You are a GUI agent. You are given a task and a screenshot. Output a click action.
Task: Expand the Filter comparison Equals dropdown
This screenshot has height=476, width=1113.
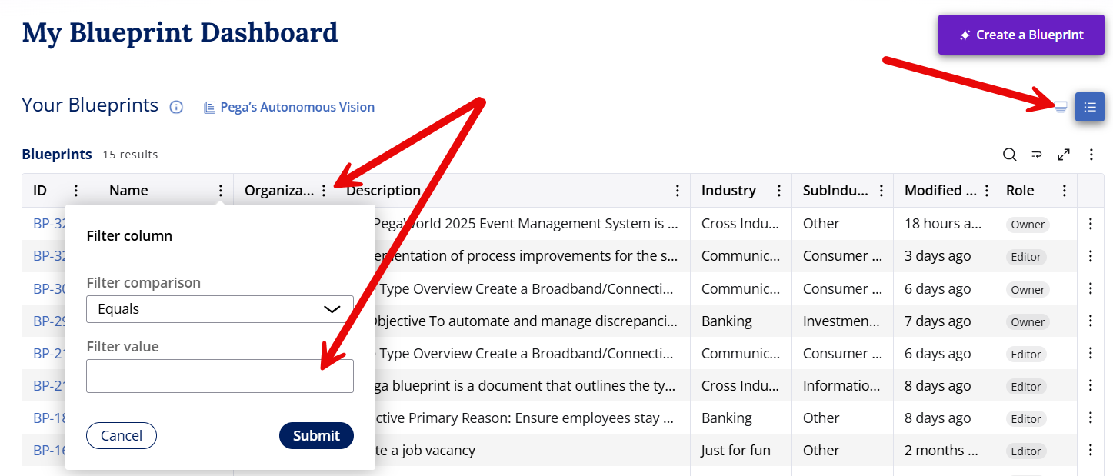tap(220, 309)
